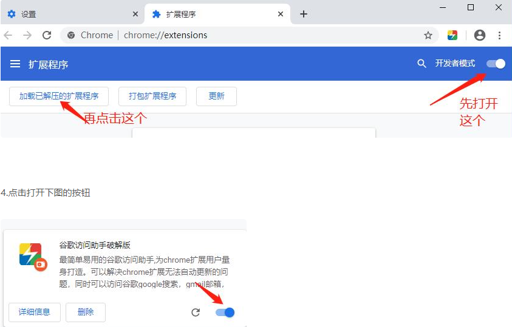Search extensions with the magnifier icon
The image size is (512, 327).
coord(422,63)
